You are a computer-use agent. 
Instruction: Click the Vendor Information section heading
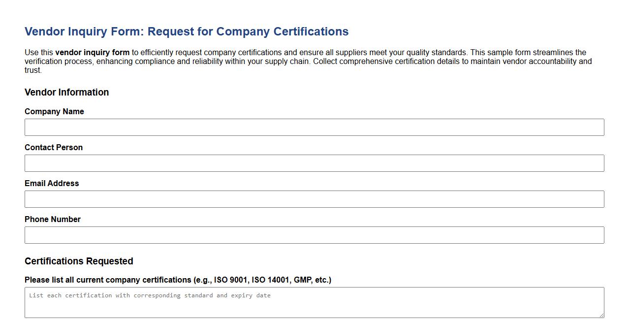(66, 92)
